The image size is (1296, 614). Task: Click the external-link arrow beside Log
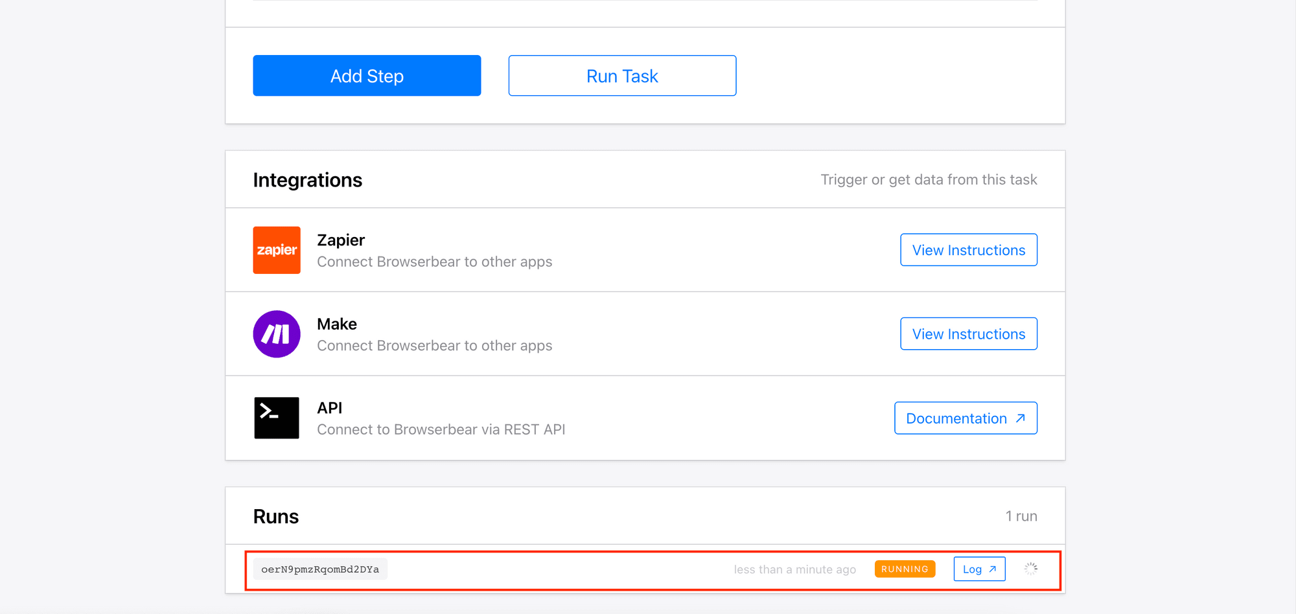991,569
